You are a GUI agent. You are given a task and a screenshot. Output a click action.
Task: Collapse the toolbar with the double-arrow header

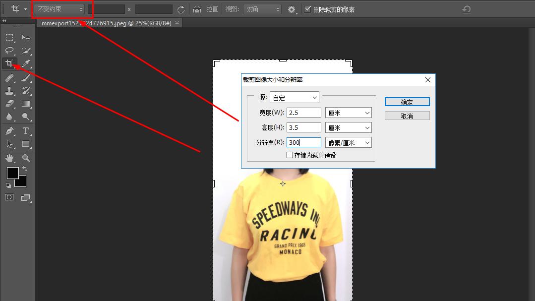pyautogui.click(x=5, y=21)
